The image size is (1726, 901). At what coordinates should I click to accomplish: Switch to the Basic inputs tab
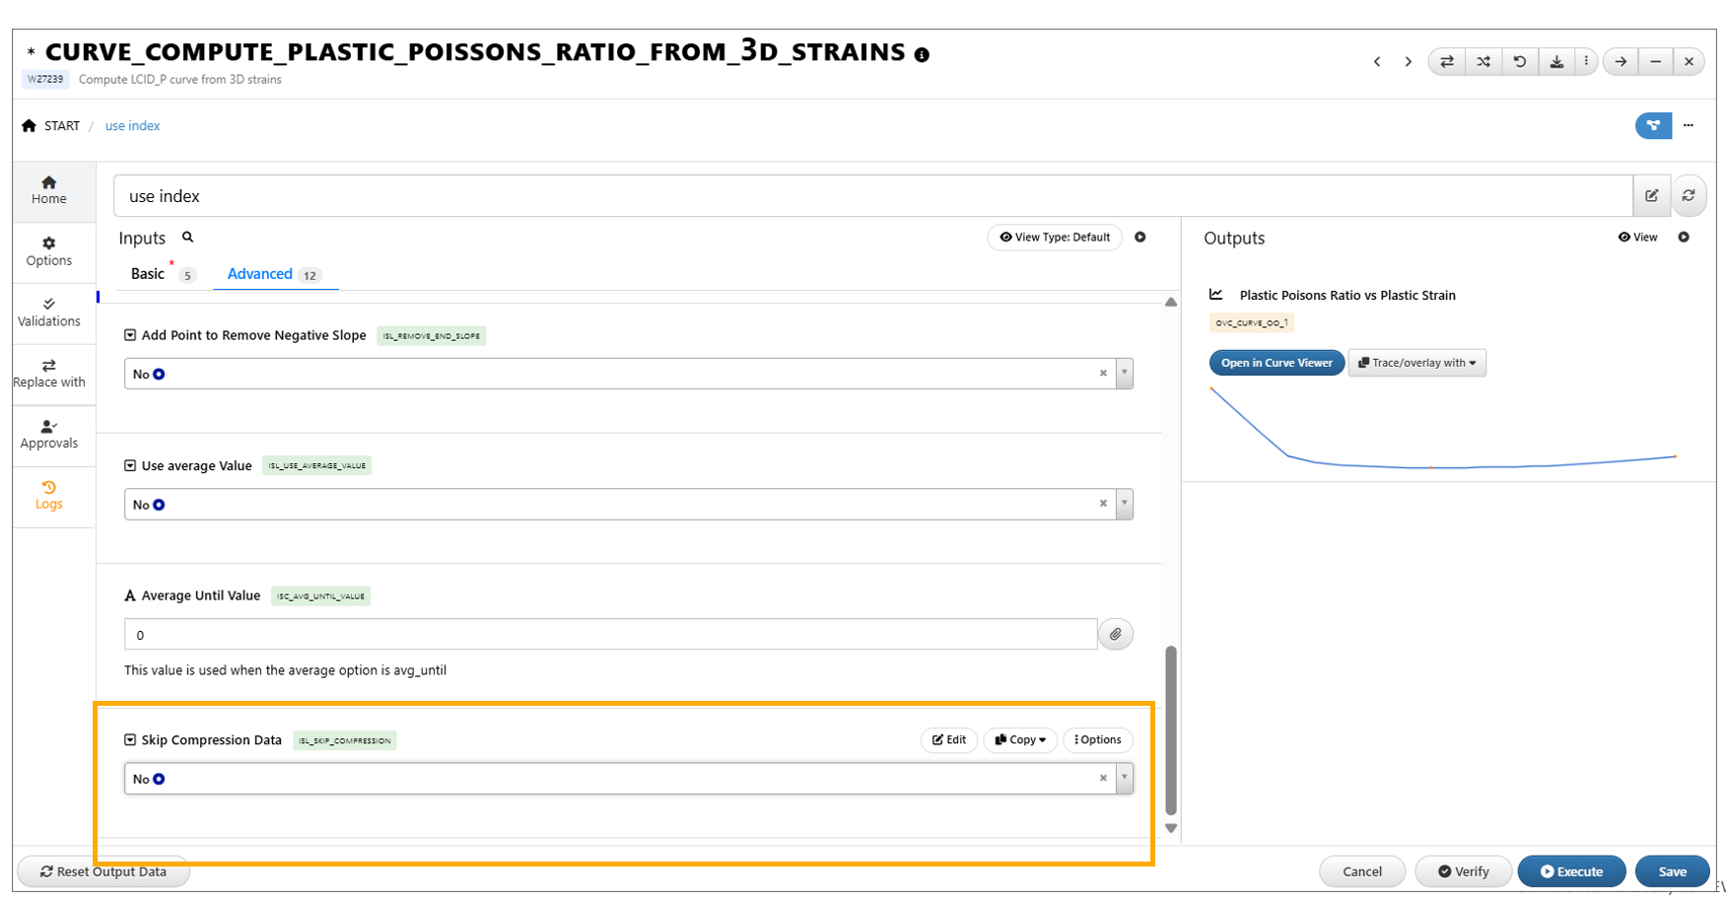(148, 274)
